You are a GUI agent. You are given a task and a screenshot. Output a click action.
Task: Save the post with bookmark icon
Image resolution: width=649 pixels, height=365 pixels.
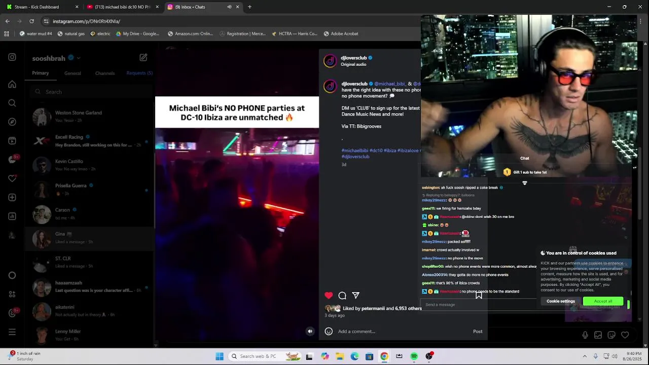pos(479,296)
